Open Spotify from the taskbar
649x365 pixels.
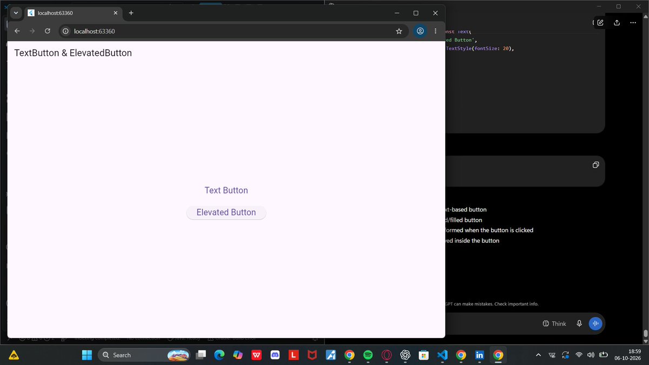[368, 355]
